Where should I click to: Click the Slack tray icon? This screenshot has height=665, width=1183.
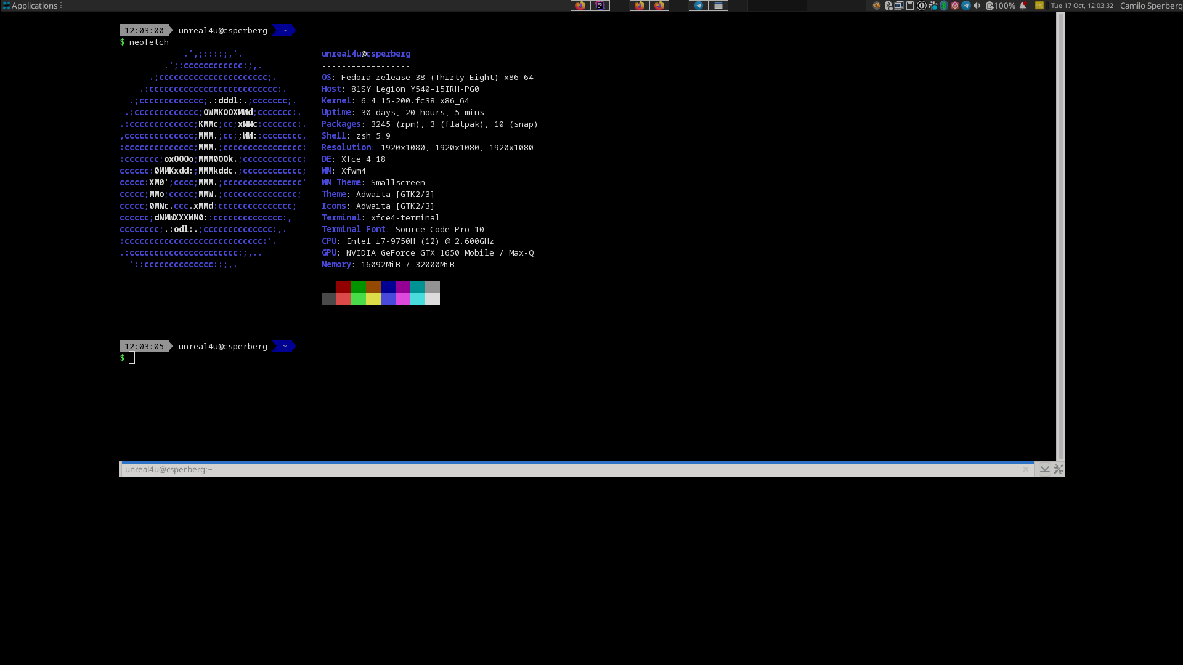(933, 6)
